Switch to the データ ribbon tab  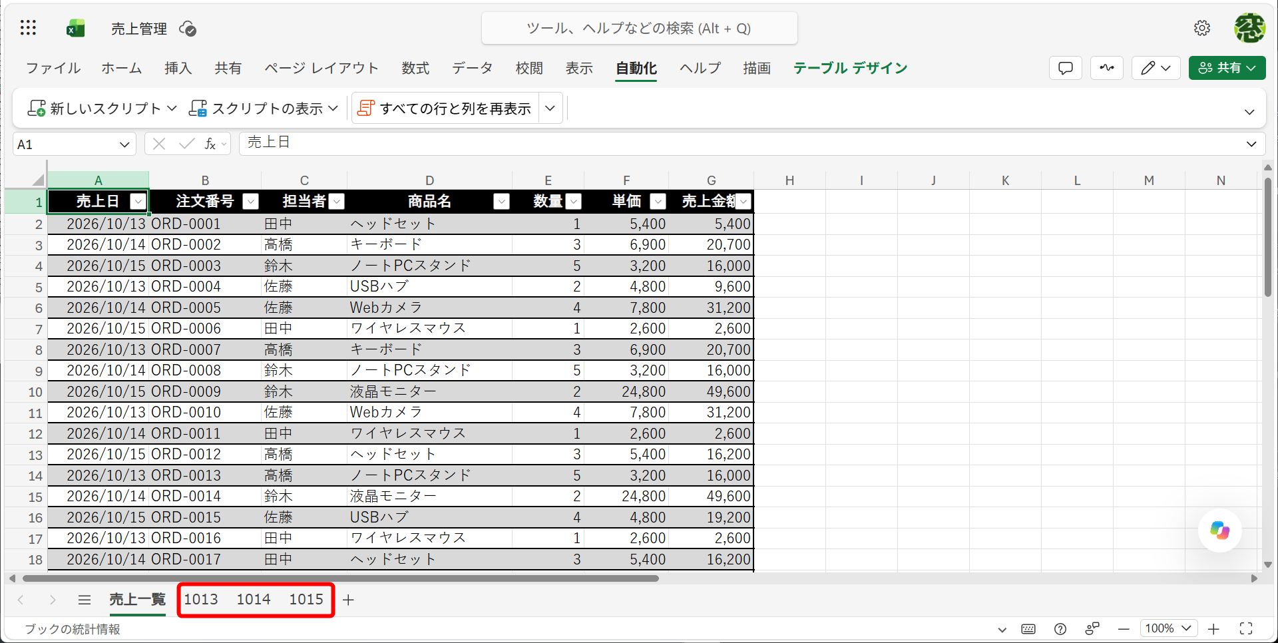tap(472, 68)
